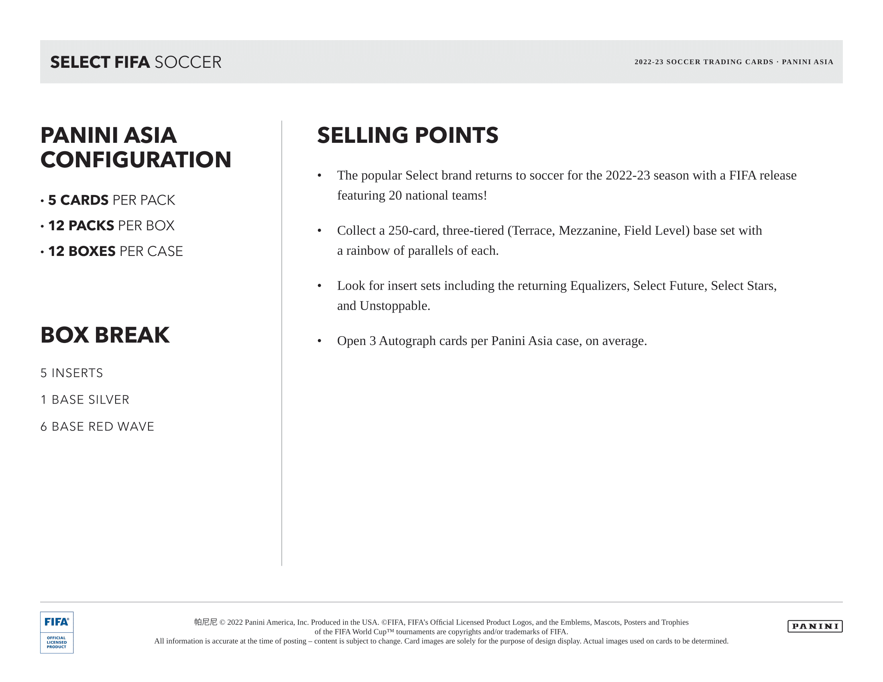883x682 pixels.
Task: Click the 3 Autograph cards per case bullet
Action: pos(482,341)
